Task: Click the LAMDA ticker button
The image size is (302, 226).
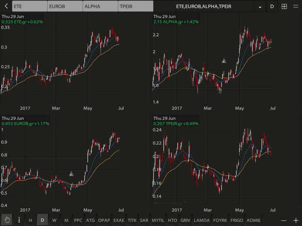Action: (x=202, y=220)
